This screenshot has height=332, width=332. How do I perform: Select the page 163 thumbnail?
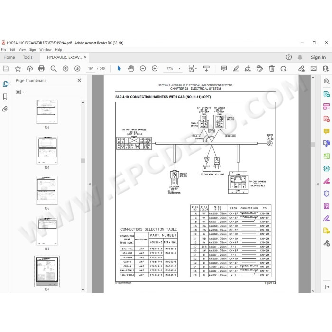(47, 112)
